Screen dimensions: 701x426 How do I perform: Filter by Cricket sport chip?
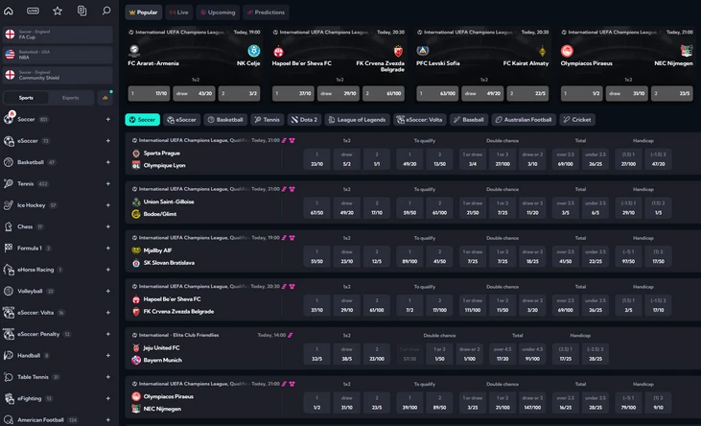pos(577,120)
